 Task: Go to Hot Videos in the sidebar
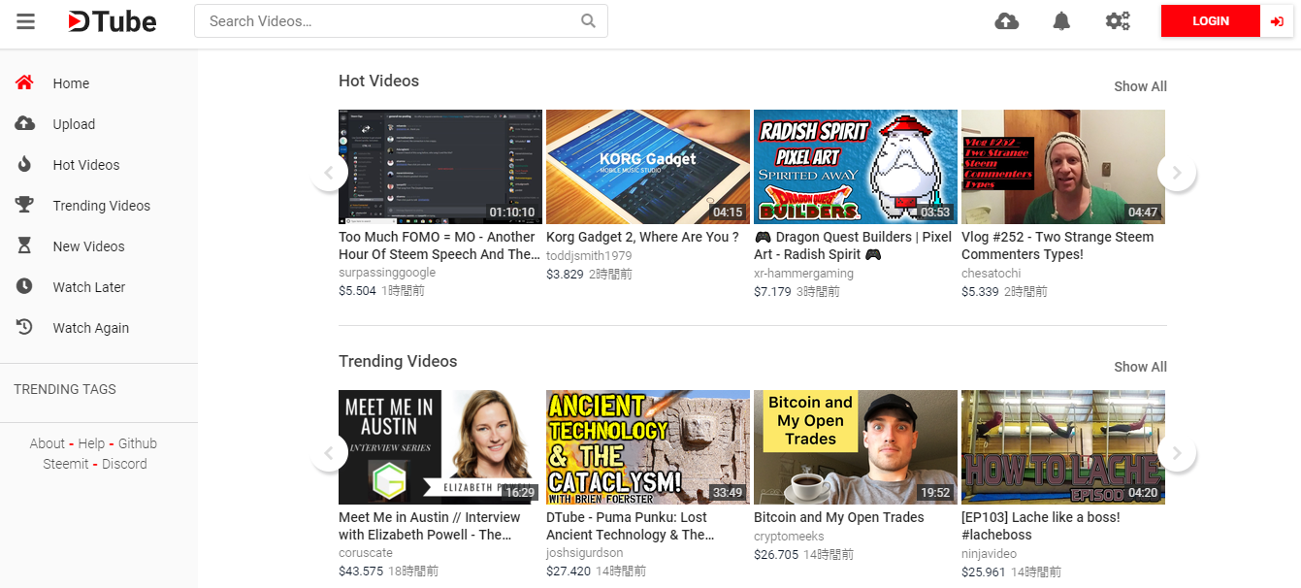pyautogui.click(x=85, y=165)
